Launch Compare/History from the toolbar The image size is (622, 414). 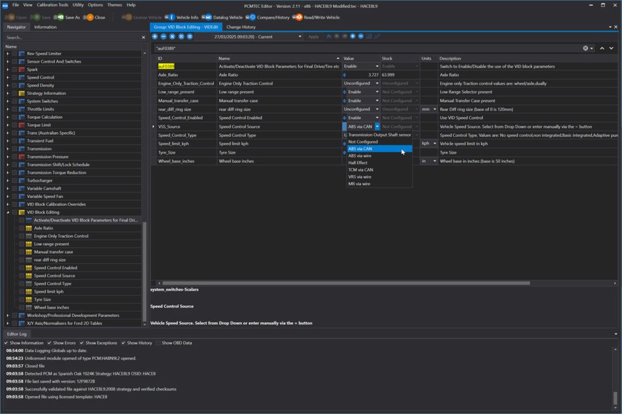(251, 18)
